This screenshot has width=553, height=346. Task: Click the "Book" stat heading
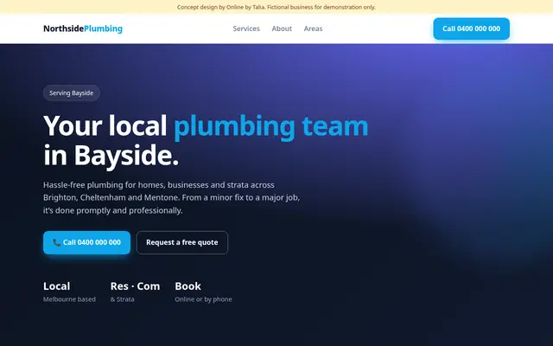click(x=188, y=286)
